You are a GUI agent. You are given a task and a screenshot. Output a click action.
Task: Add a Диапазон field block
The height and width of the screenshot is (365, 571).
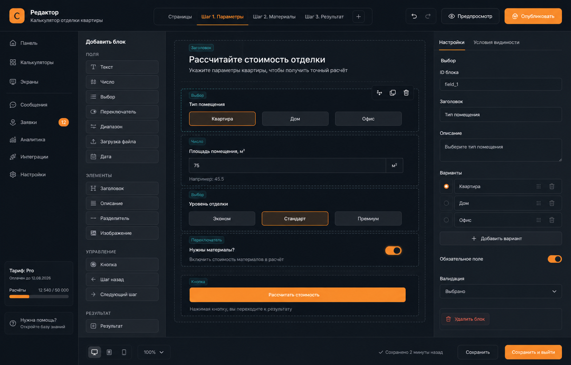point(122,127)
